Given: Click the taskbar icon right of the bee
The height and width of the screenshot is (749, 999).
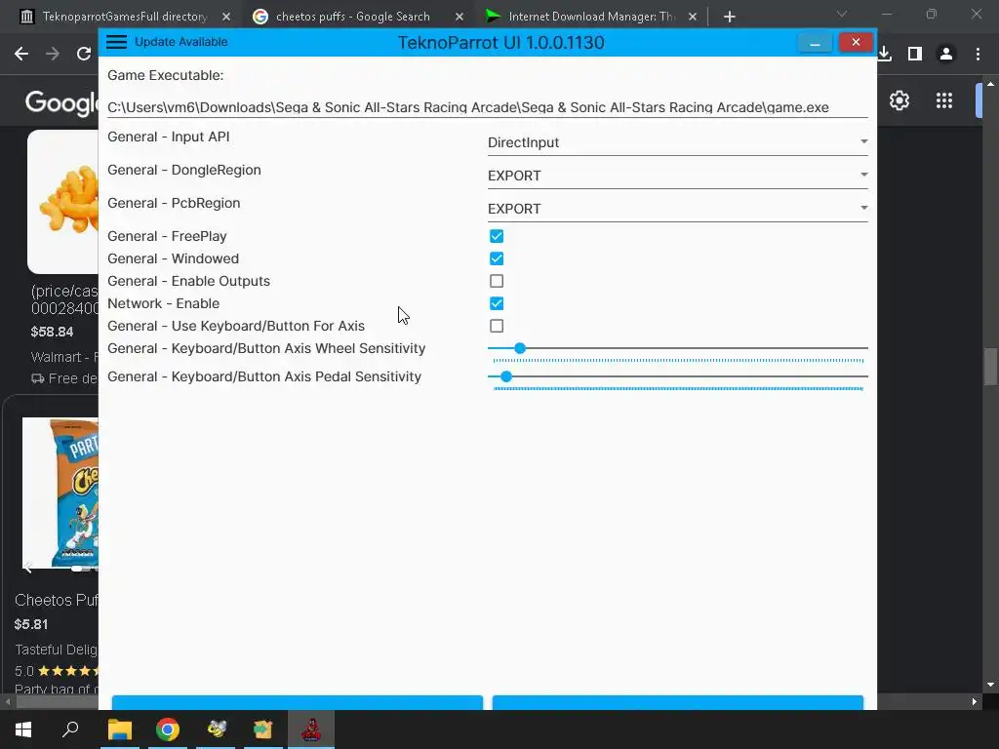Looking at the screenshot, I should [x=263, y=729].
